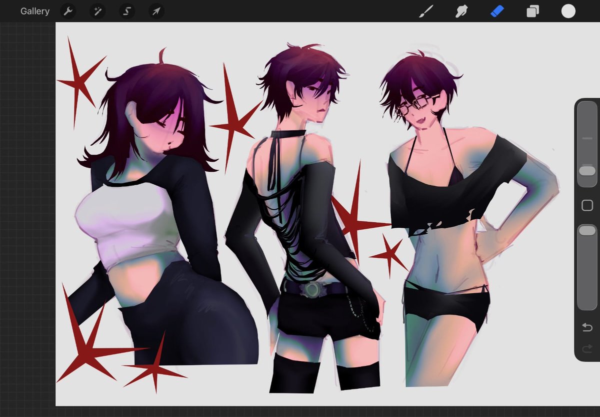The image size is (600, 417).
Task: Redo the last action
Action: (587, 348)
